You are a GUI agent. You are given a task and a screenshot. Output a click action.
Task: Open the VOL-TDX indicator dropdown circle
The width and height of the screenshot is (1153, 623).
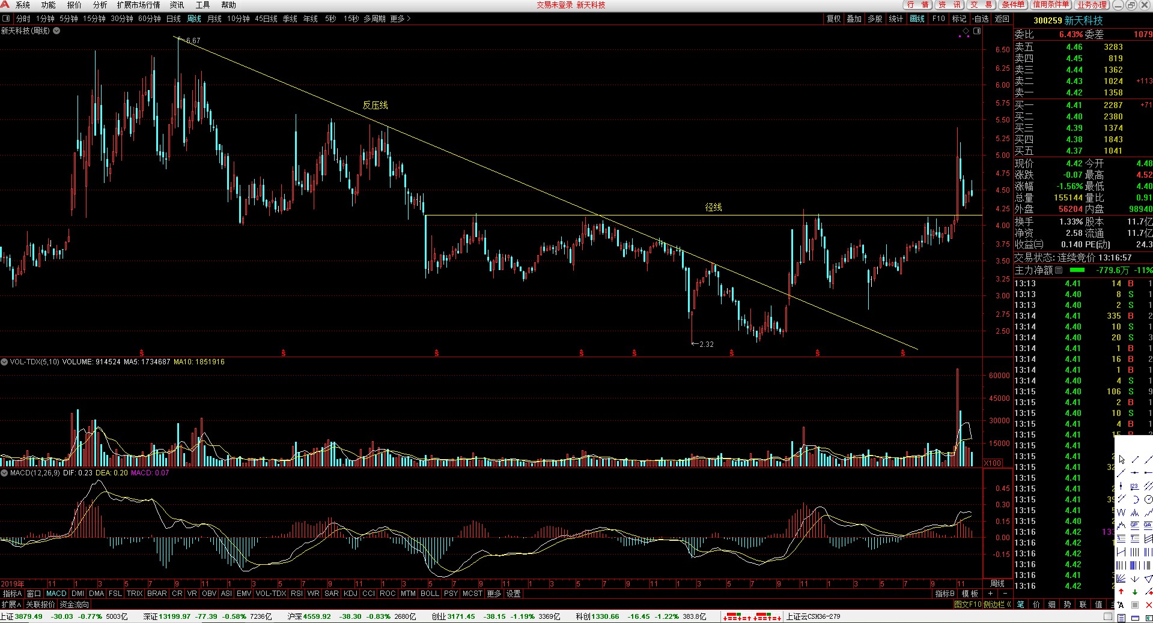tap(4, 362)
